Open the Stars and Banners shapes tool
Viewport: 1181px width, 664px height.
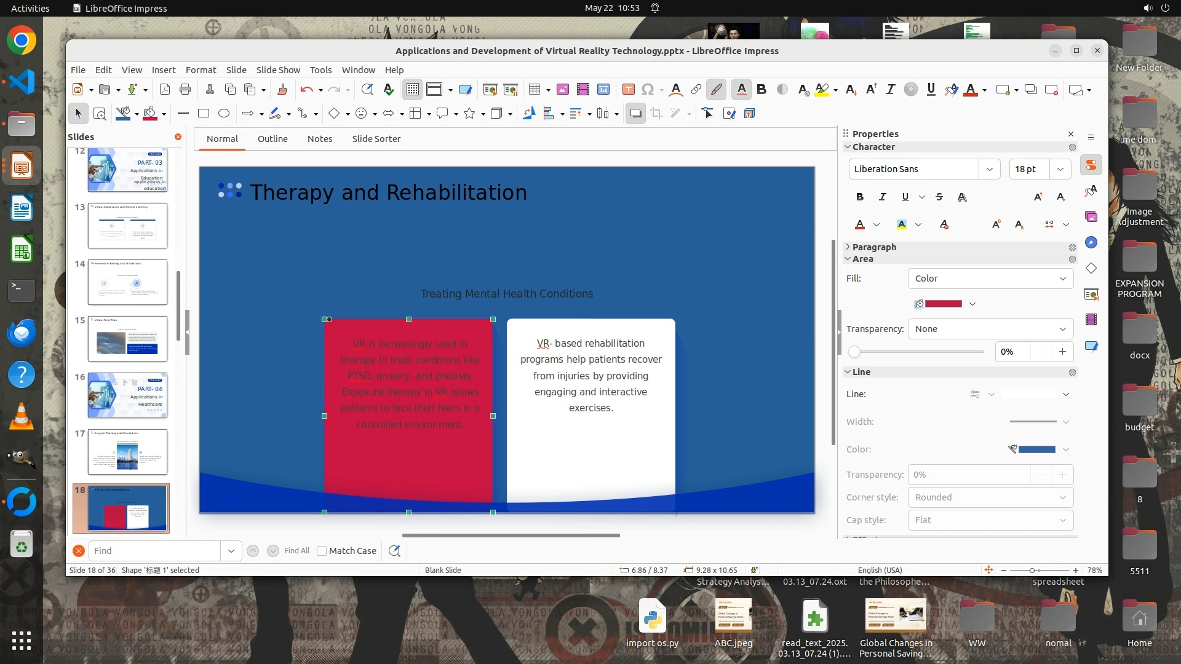click(469, 113)
